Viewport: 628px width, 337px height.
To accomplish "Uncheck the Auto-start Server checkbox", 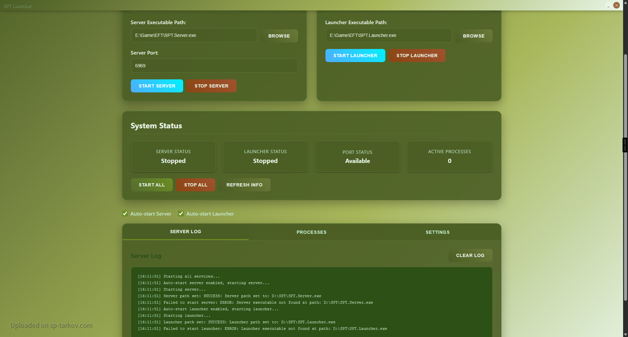I will 125,214.
